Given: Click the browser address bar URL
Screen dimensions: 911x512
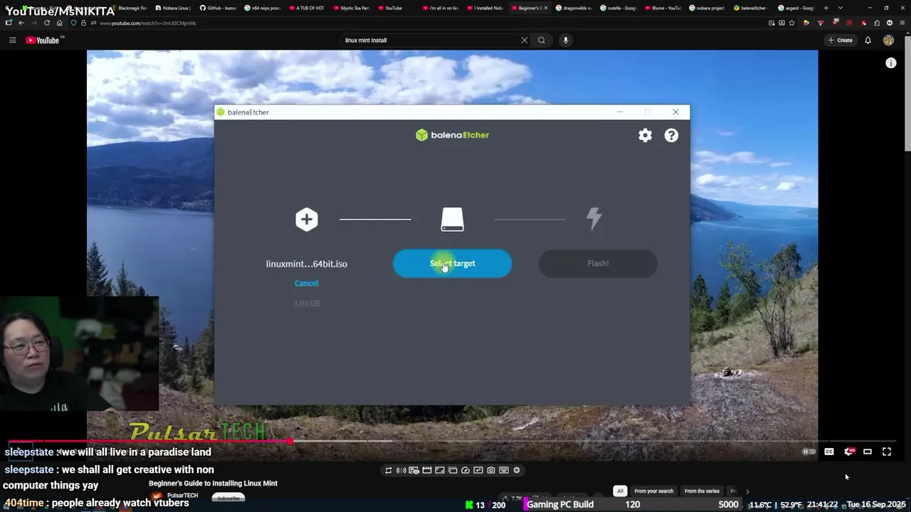Looking at the screenshot, I should [148, 23].
